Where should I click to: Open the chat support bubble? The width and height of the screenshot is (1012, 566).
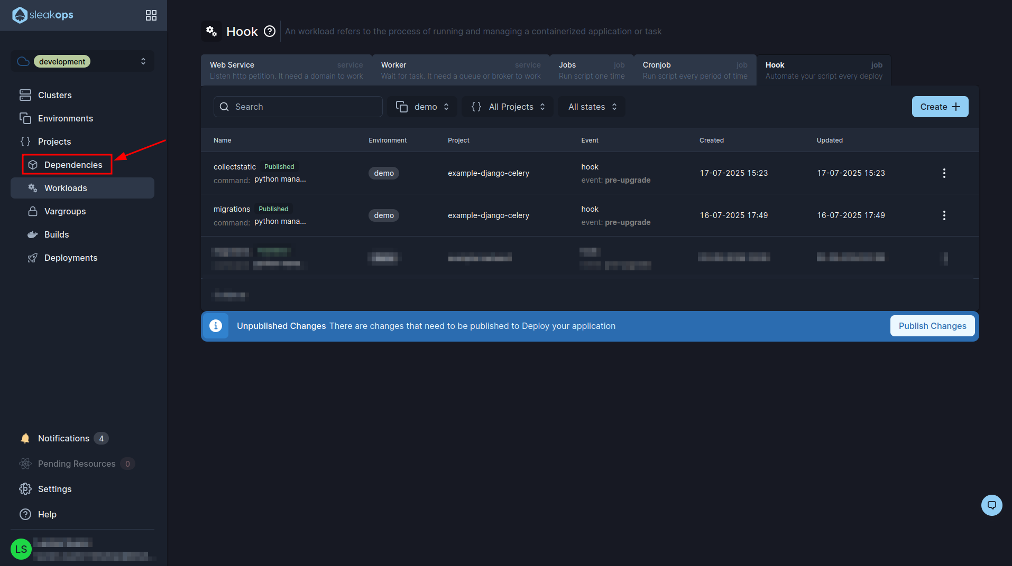pyautogui.click(x=992, y=505)
